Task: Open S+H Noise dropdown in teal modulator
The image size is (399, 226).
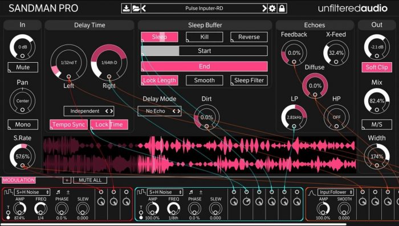Action: pos(165,192)
